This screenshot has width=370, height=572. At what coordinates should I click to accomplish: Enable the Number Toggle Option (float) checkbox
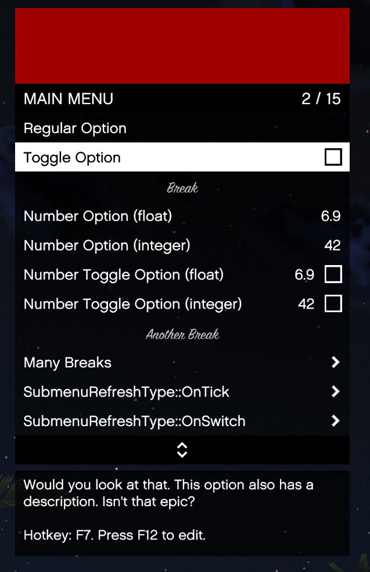[x=333, y=274]
